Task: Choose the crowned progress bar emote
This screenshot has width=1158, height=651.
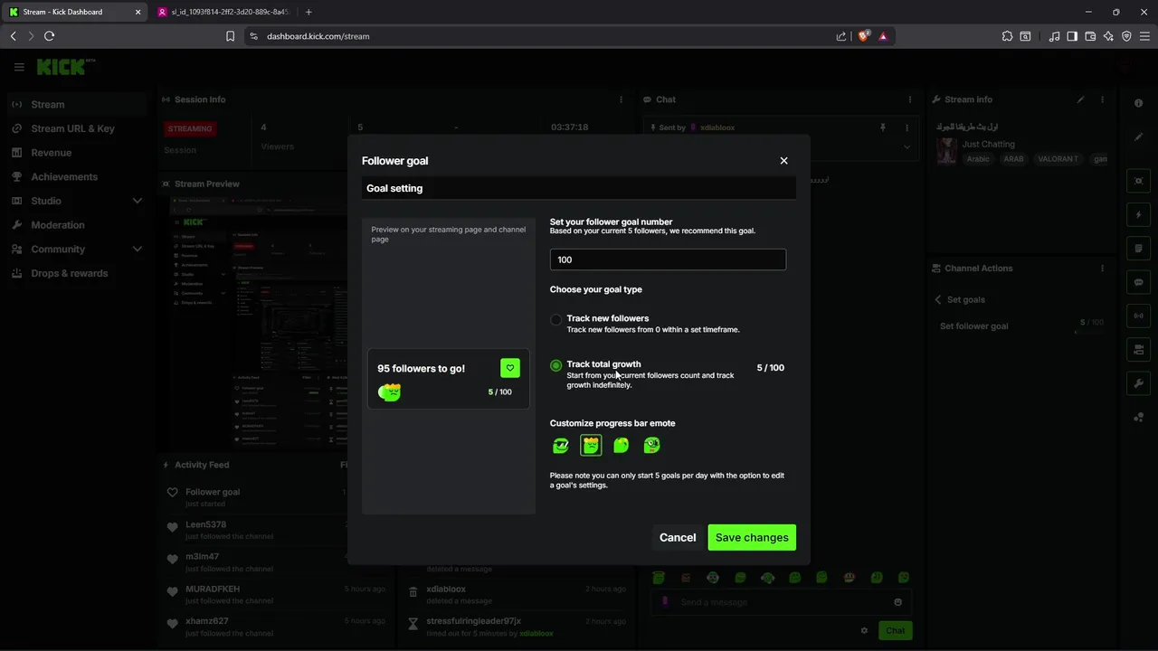Action: click(591, 445)
